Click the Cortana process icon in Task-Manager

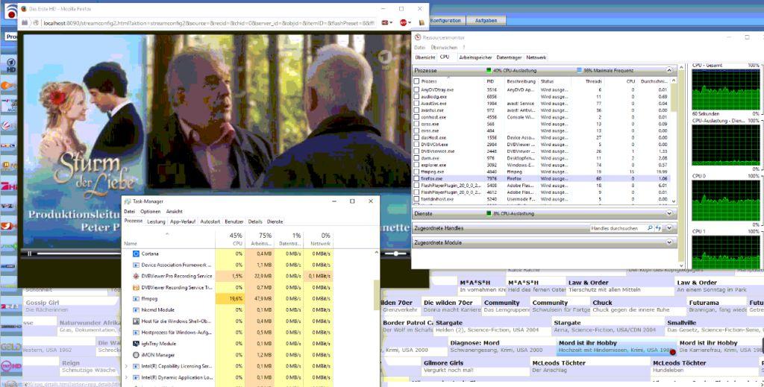click(x=135, y=254)
